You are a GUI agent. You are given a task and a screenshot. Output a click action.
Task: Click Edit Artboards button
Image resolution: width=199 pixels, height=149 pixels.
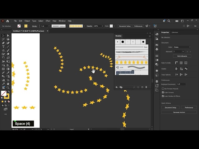[x=182, y=56]
